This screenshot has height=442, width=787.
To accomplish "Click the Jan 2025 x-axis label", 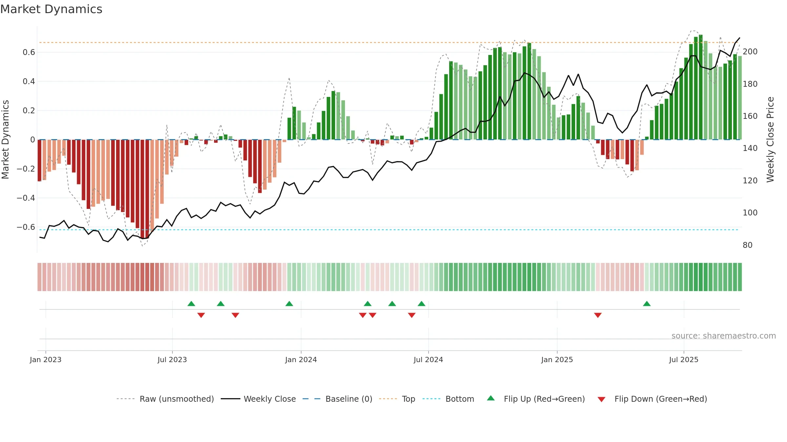I will pos(557,359).
